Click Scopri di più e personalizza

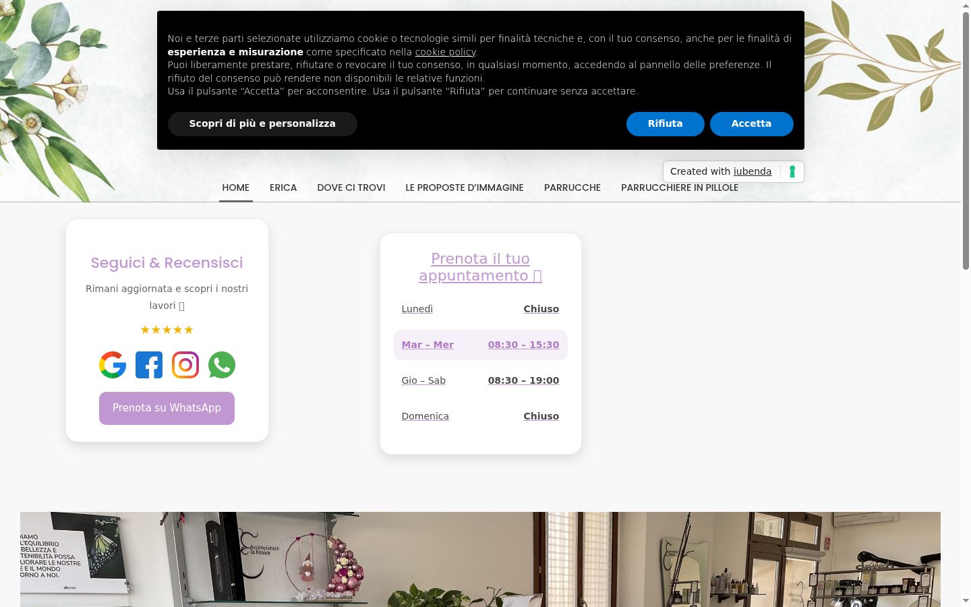262,123
